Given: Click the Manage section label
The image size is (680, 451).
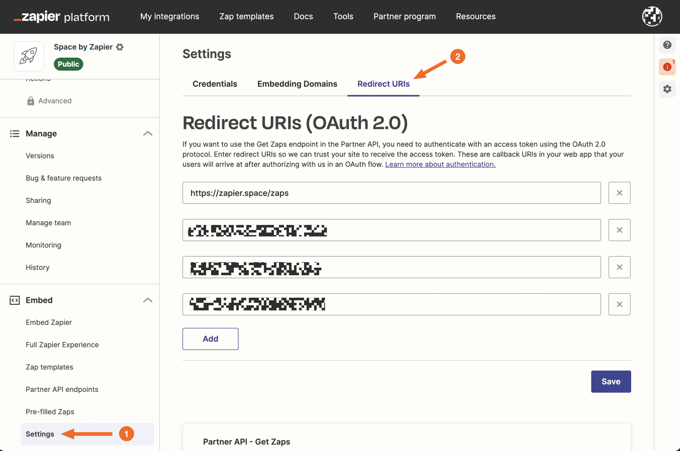Looking at the screenshot, I should (x=41, y=134).
